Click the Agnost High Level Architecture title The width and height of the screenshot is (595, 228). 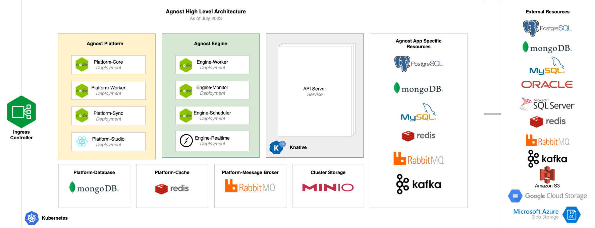pyautogui.click(x=206, y=11)
